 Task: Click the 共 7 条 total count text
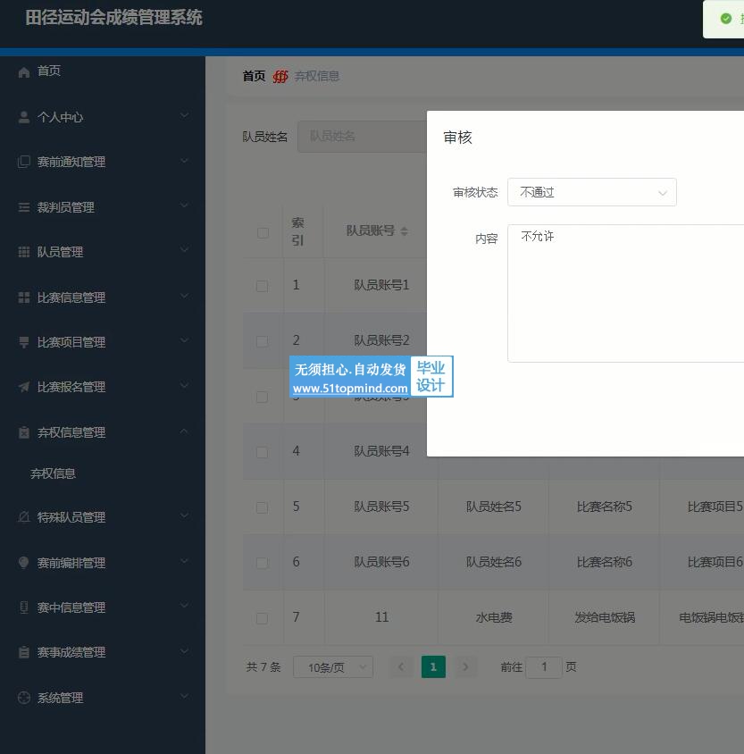coord(263,667)
